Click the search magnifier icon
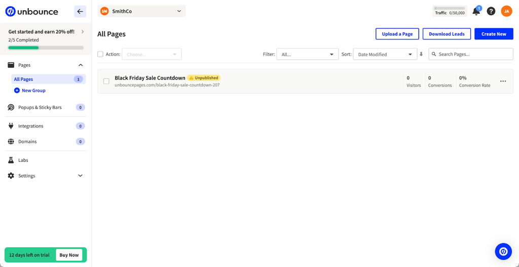 tap(434, 54)
